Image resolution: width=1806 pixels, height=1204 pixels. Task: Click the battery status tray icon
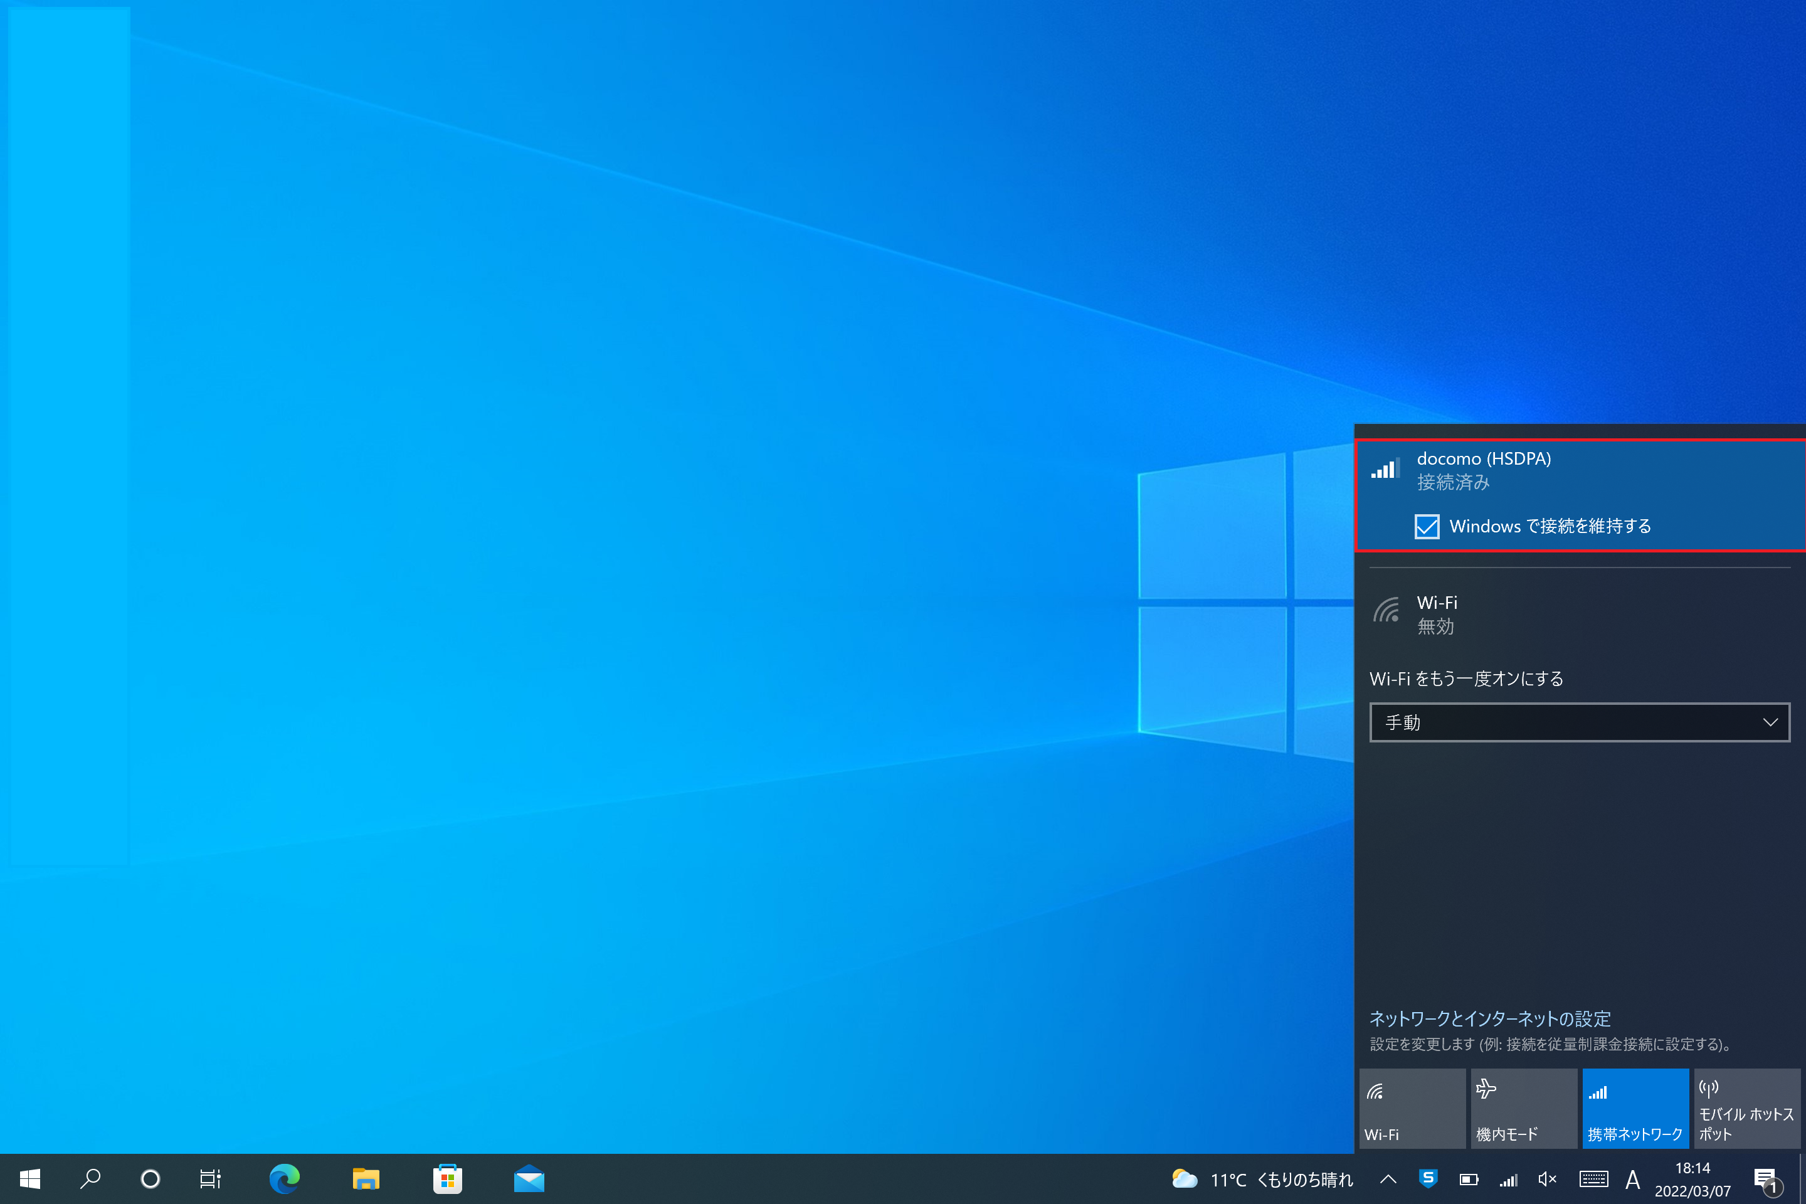[x=1469, y=1180]
